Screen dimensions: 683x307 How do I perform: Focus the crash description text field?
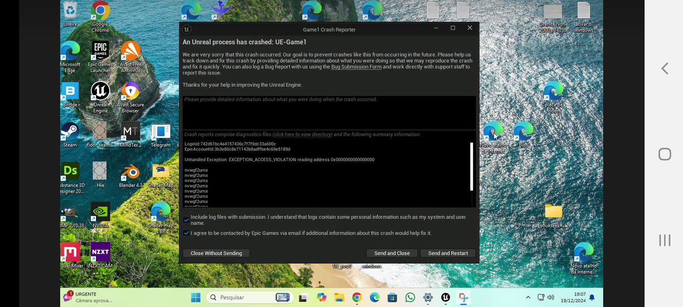(x=329, y=112)
